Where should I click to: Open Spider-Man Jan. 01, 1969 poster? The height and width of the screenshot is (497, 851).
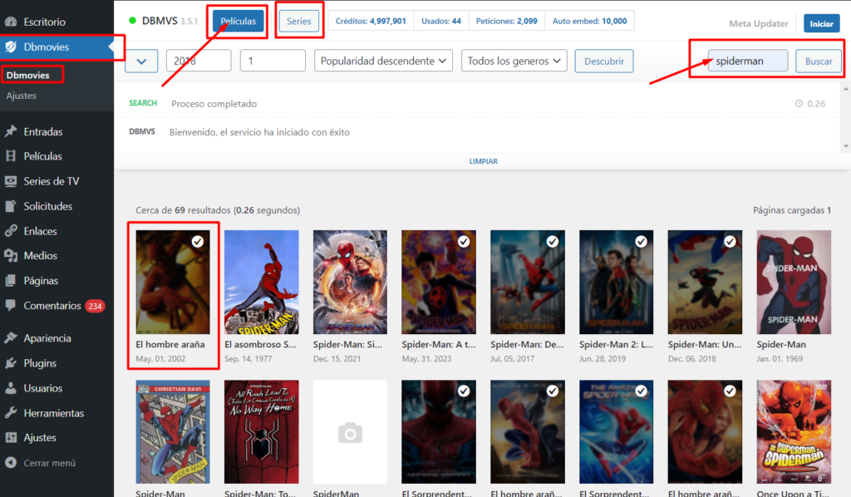[x=794, y=282]
